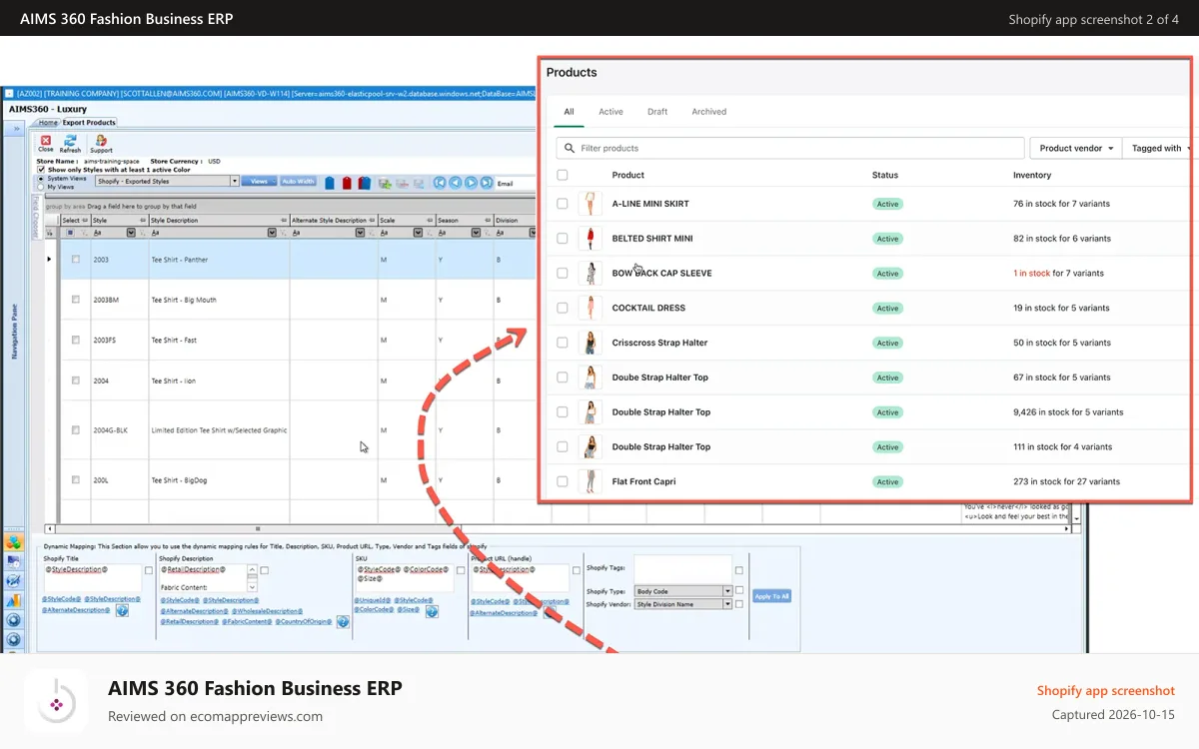Check the Select box for style 2004
This screenshot has height=749, width=1199.
coord(75,380)
